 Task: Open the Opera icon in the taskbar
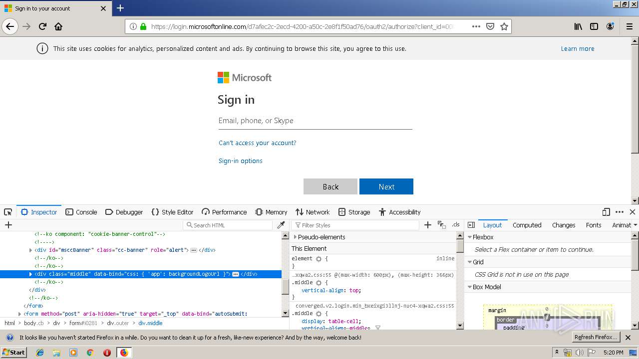107,353
